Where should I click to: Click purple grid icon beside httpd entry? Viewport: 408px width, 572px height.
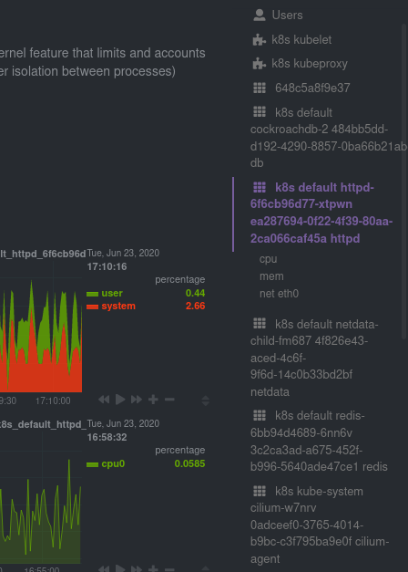click(x=259, y=187)
